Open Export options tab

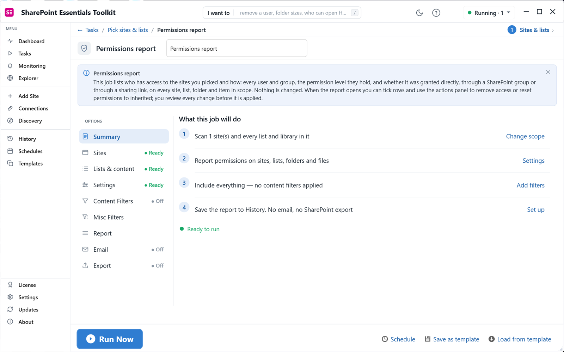click(124, 266)
